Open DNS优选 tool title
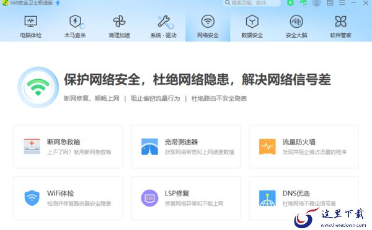372x230 pixels. 296,194
